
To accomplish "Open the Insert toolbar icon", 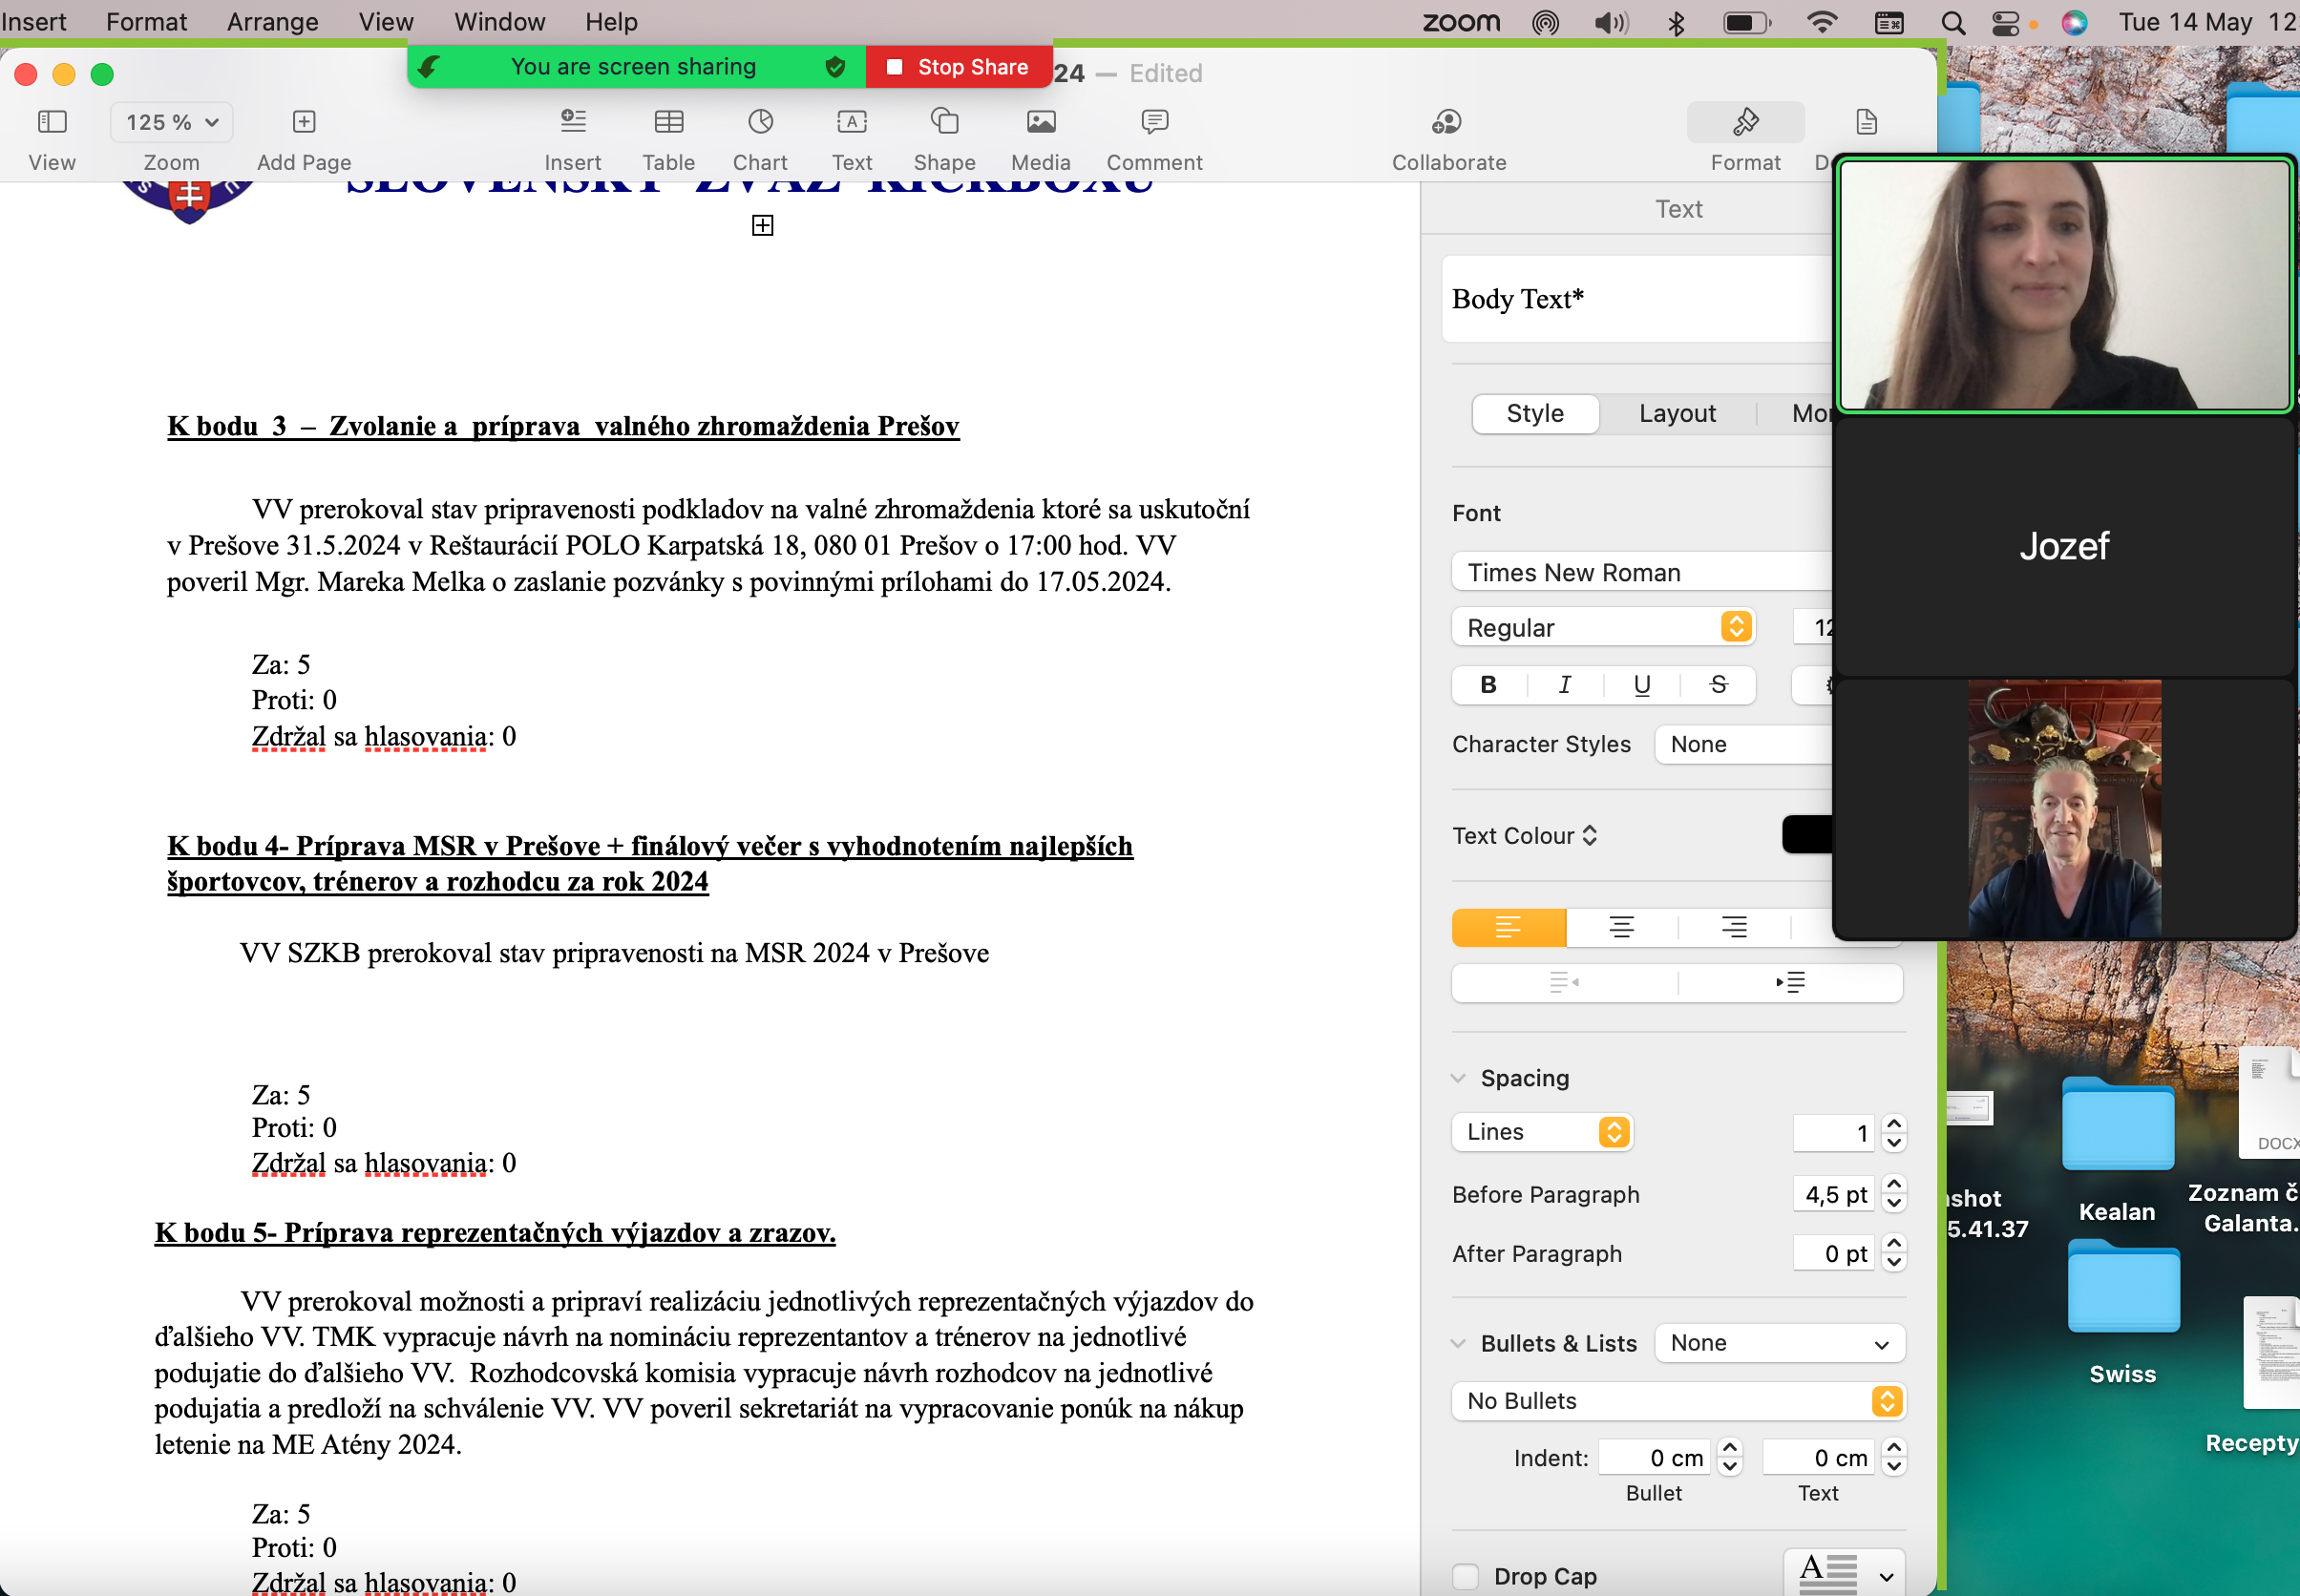I will click(573, 122).
